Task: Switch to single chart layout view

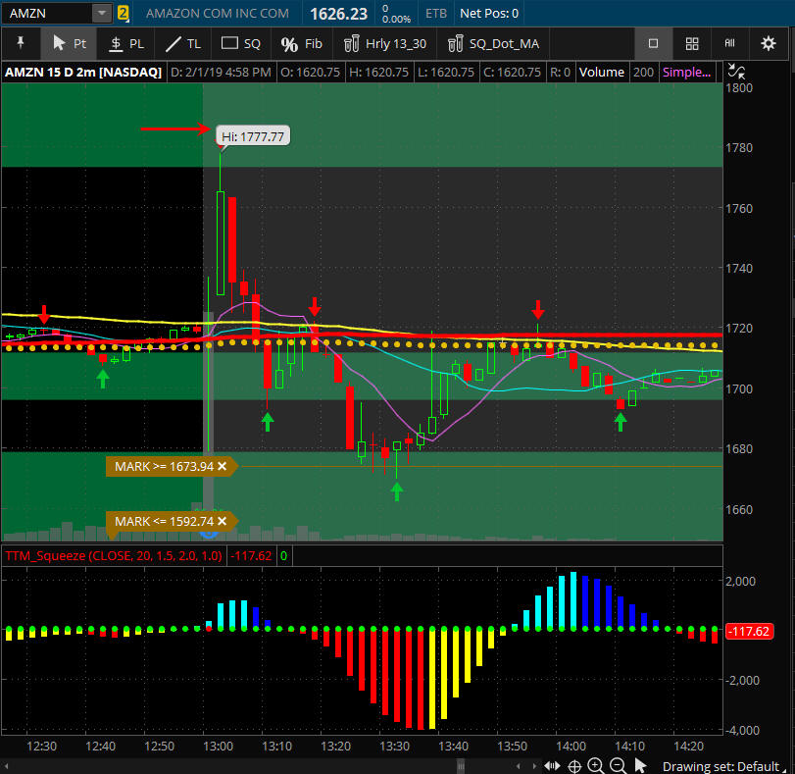Action: 653,43
